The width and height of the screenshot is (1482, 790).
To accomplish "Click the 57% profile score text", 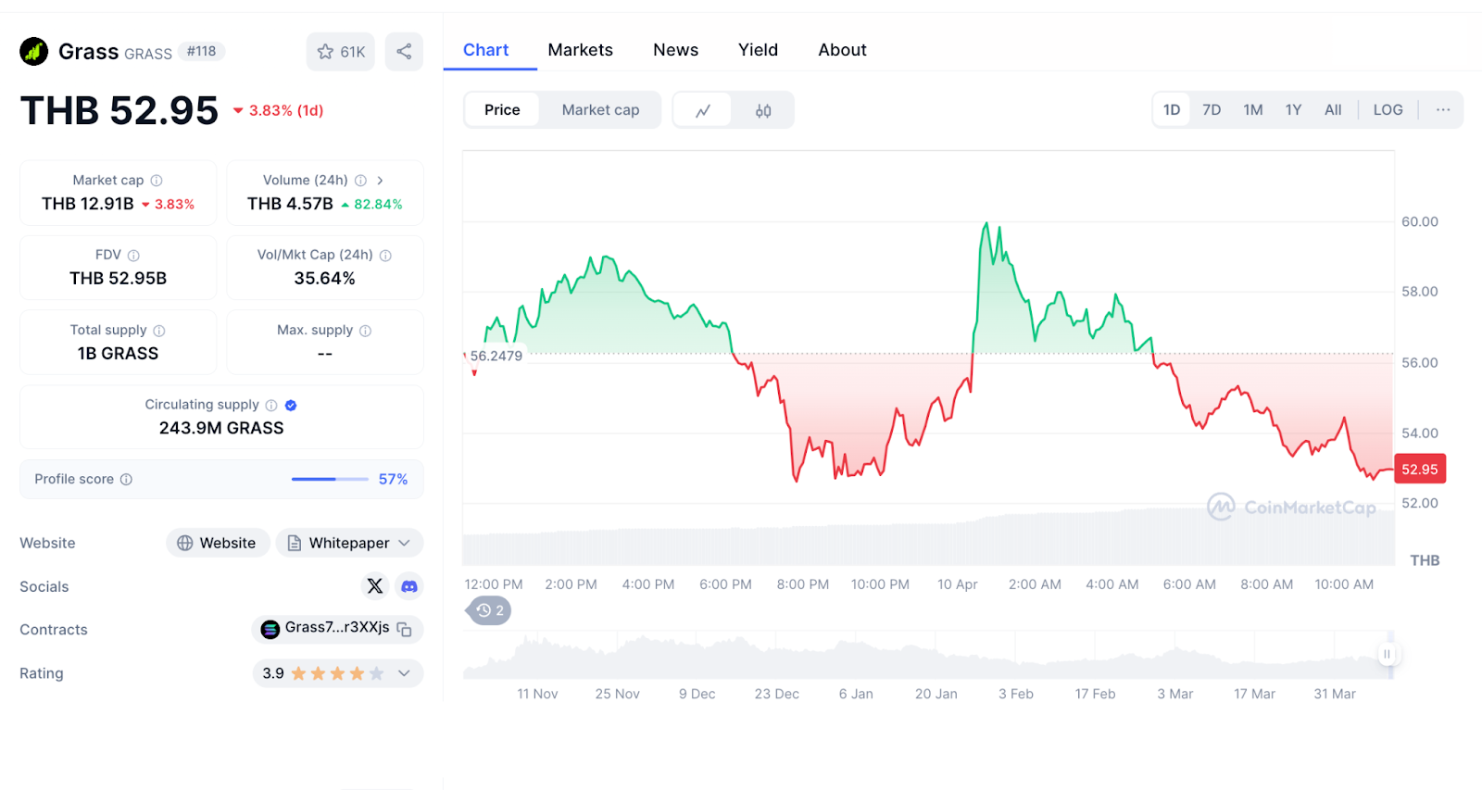I will pyautogui.click(x=393, y=480).
